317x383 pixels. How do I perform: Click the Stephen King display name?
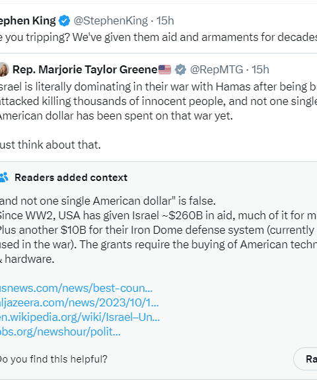(x=28, y=20)
